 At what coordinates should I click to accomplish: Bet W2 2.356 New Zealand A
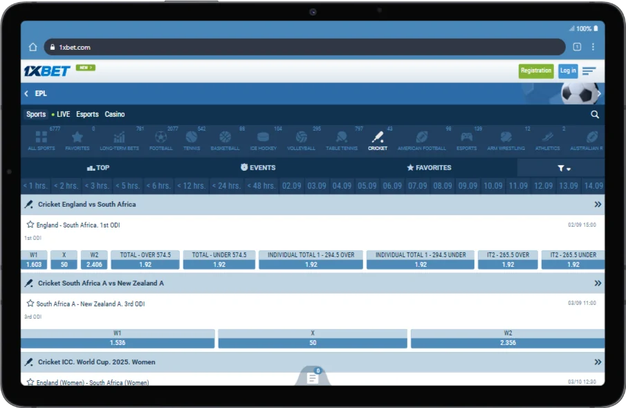(508, 339)
